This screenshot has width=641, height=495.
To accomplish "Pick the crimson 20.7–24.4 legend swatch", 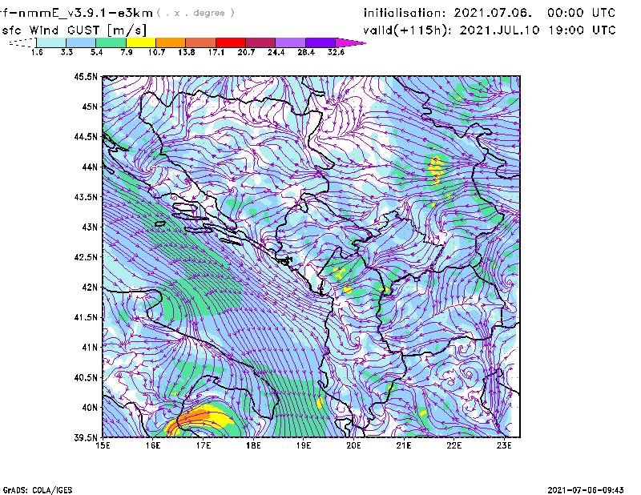I will 260,42.
